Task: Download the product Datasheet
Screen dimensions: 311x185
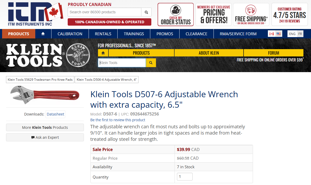Action: 55,114
